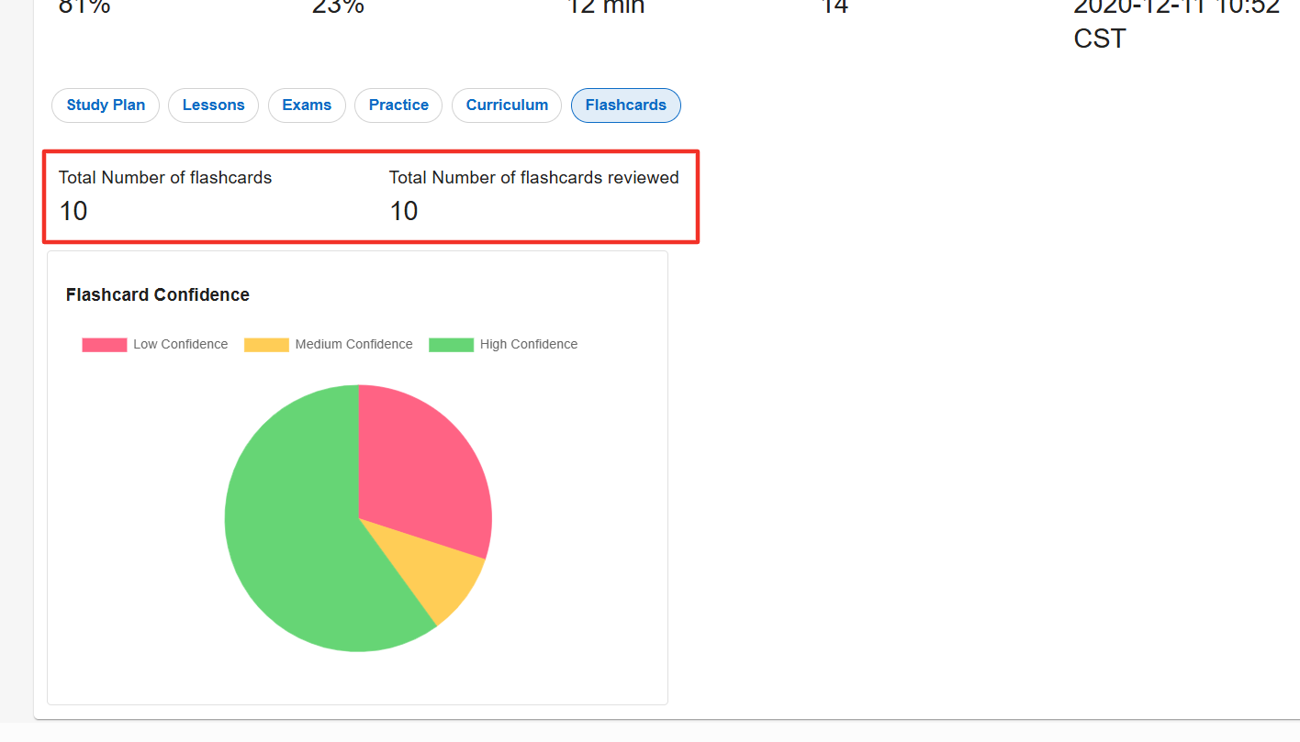Select the Exams tab
The image size is (1300, 742).
click(307, 105)
